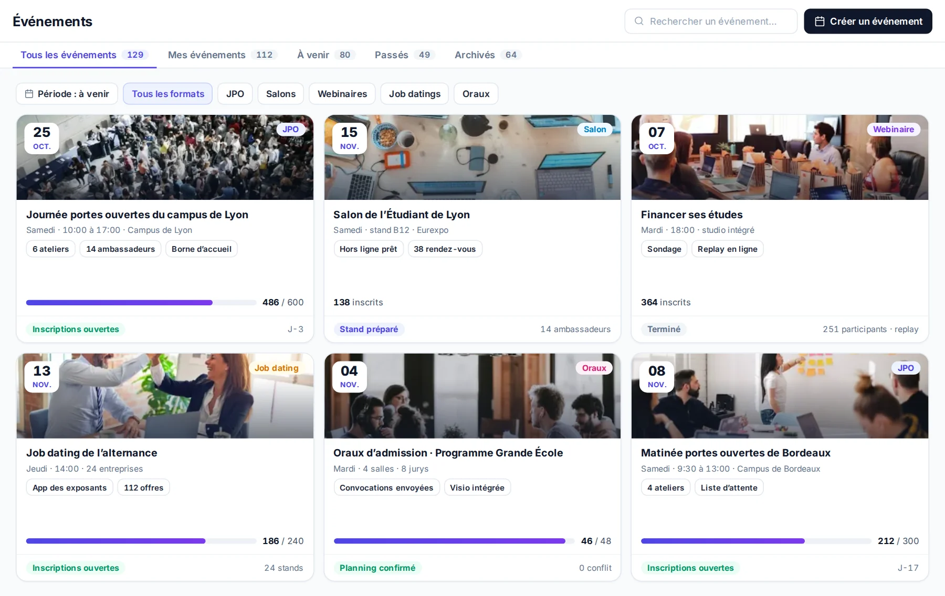Click Job dating badge on alternance card
This screenshot has height=596, width=945.
tap(277, 368)
